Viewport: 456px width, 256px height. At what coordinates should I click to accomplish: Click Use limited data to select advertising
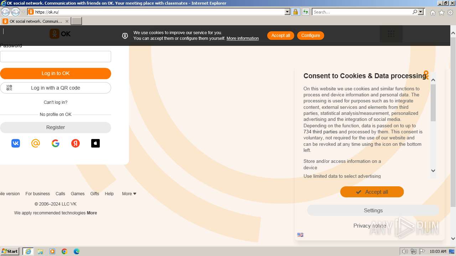pos(342,176)
